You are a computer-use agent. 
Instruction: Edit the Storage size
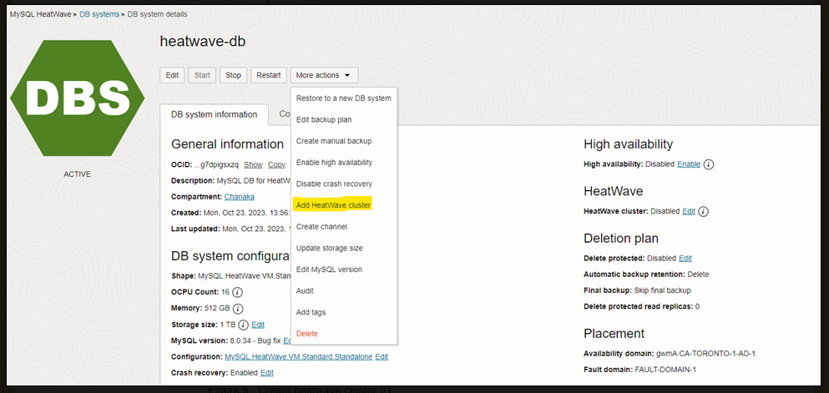tap(258, 325)
